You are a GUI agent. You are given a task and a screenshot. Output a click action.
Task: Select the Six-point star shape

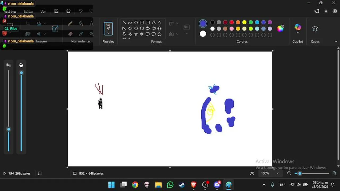142,34
